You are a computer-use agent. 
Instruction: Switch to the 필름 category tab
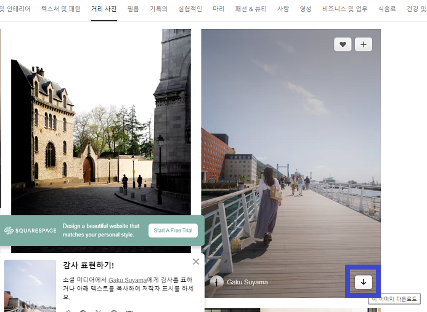point(133,9)
